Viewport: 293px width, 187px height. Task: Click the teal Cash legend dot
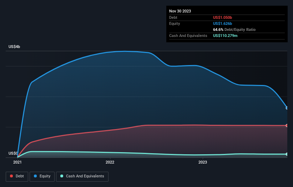(62, 176)
